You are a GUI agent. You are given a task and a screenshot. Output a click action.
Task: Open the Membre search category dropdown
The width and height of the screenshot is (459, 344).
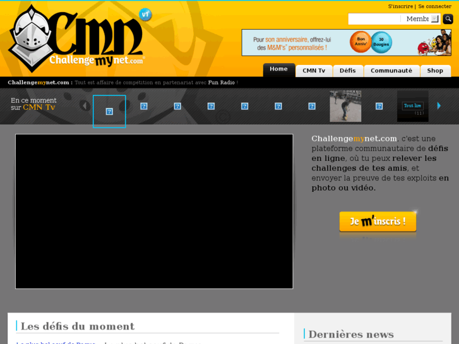click(x=420, y=19)
